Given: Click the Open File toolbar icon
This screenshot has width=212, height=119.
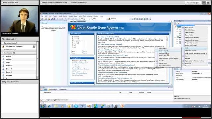Looking at the screenshot, I should (x=49, y=19).
